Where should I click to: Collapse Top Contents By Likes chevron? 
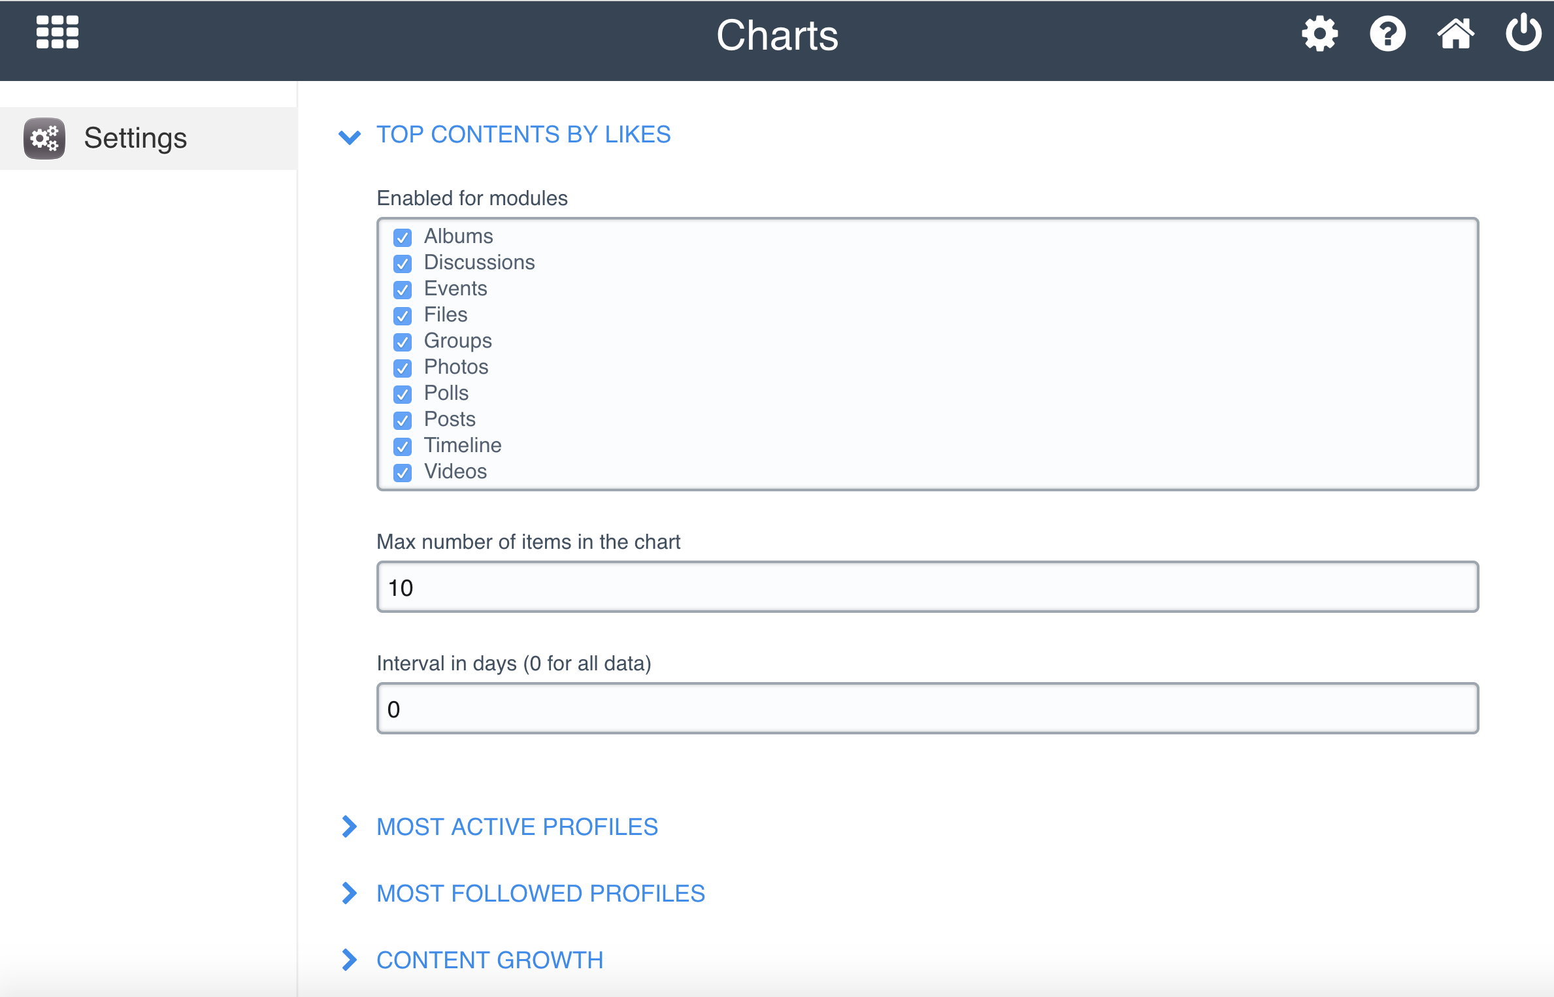click(x=350, y=137)
